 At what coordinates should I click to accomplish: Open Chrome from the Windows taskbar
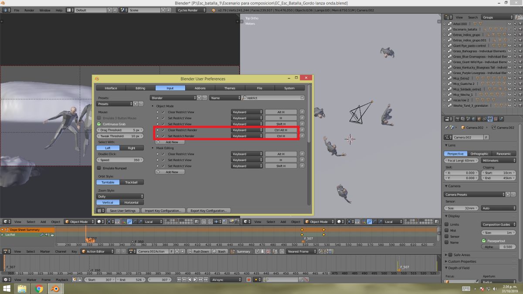39,288
